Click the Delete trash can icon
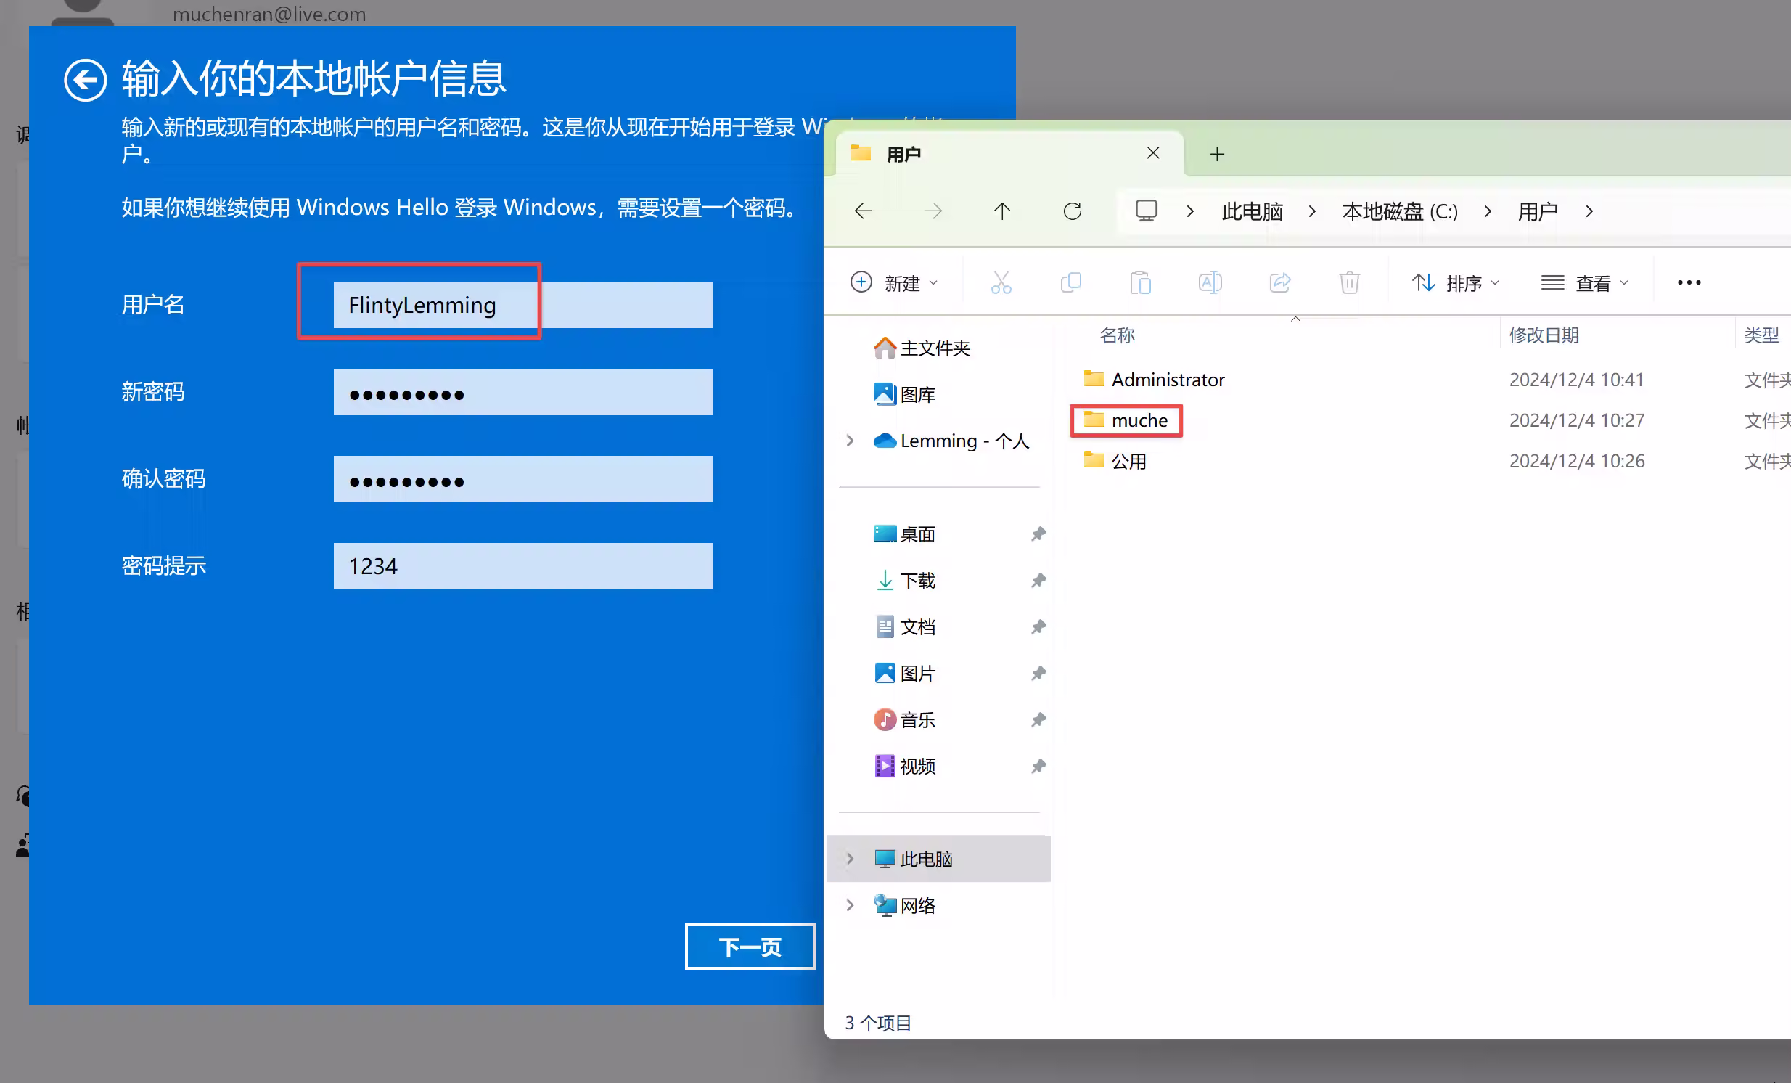The height and width of the screenshot is (1083, 1791). click(x=1349, y=283)
